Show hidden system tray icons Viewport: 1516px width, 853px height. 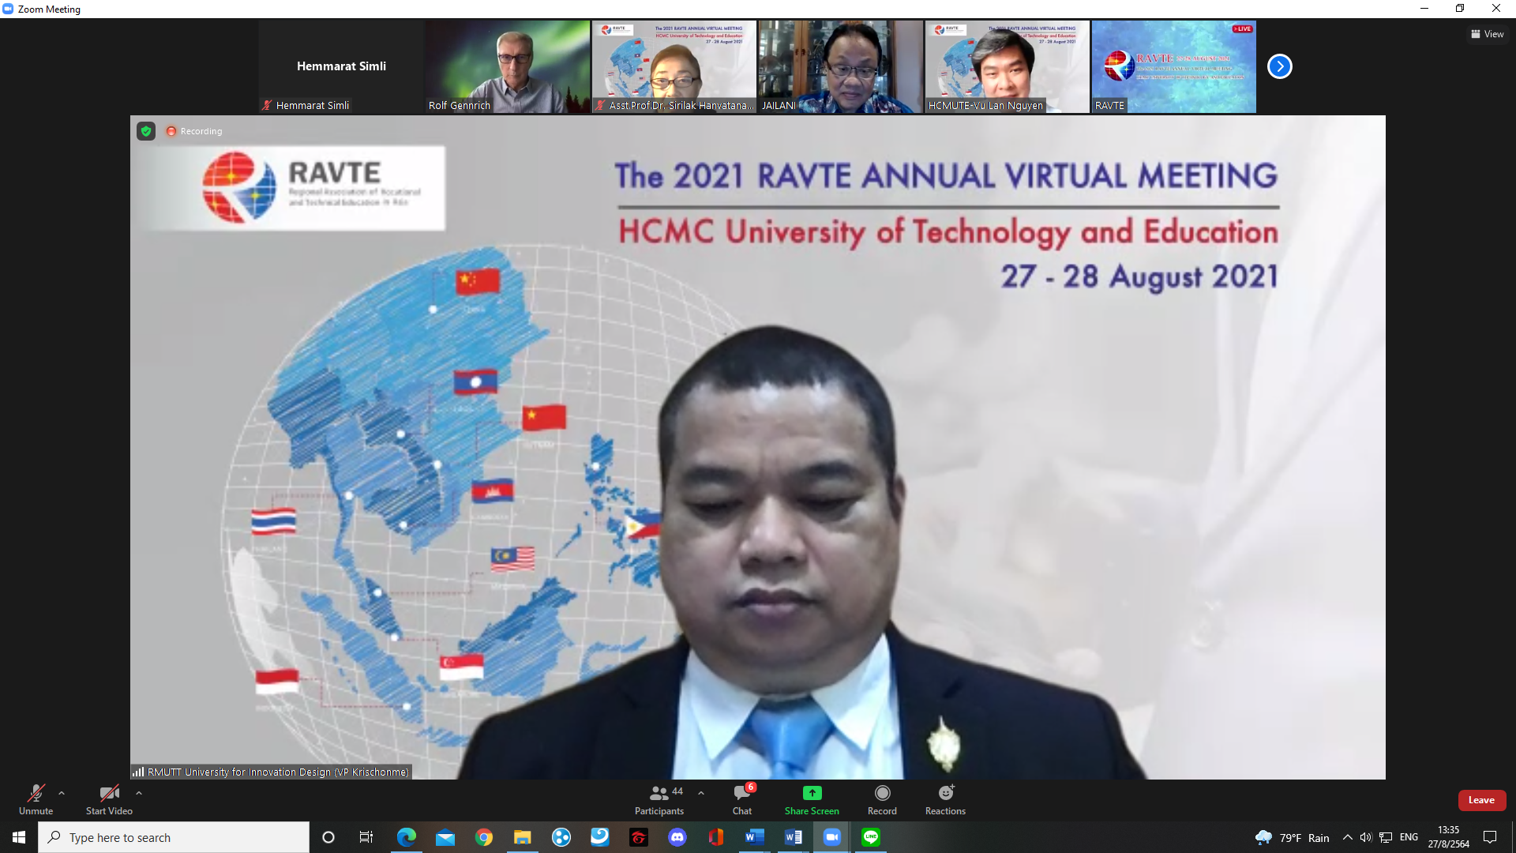(x=1348, y=837)
